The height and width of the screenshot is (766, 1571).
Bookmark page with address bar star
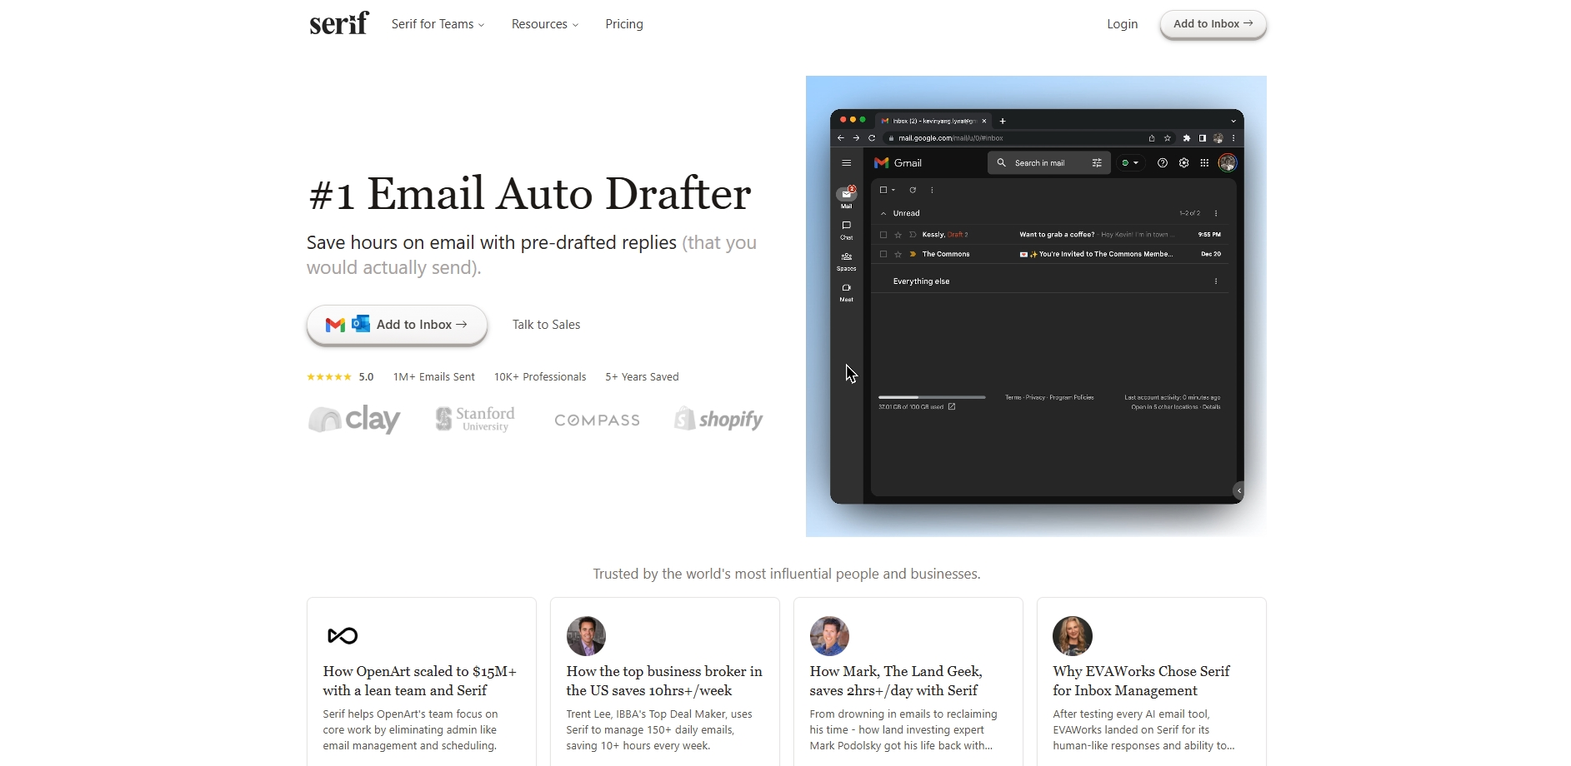point(1168,138)
